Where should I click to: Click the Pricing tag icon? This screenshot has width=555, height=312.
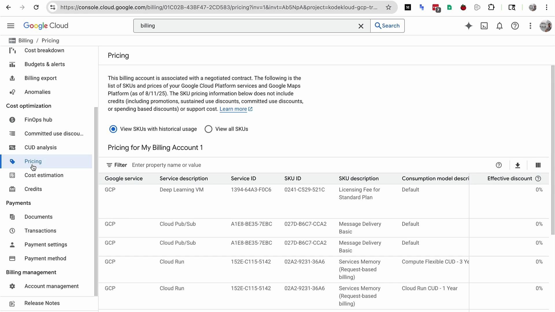[x=12, y=161]
